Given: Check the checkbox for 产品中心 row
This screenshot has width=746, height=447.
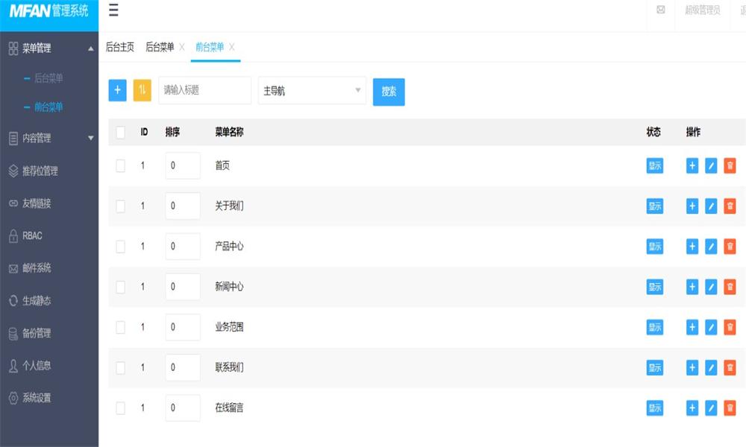Looking at the screenshot, I should click(x=120, y=247).
